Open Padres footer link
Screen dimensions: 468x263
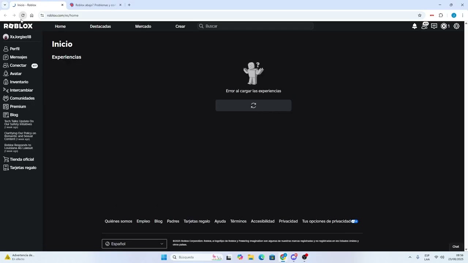173,221
